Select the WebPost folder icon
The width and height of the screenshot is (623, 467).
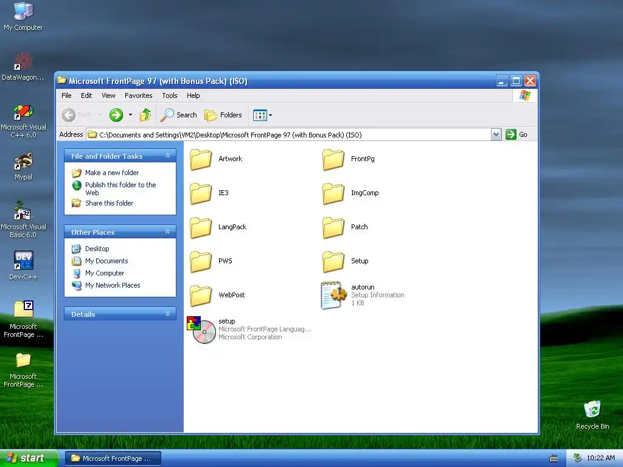[201, 296]
